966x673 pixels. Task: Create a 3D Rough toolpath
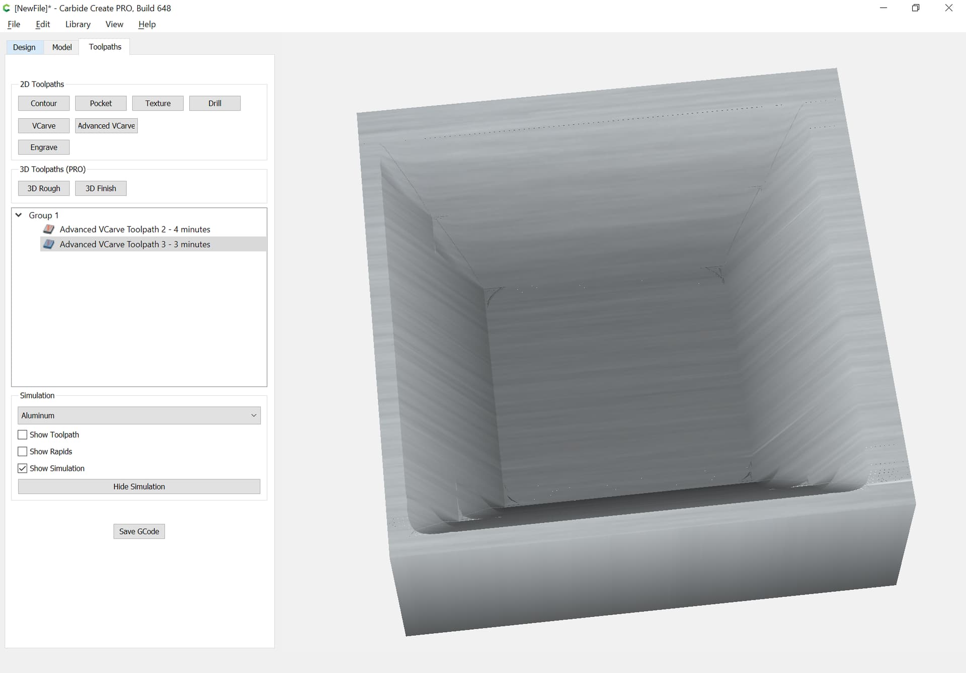coord(44,189)
